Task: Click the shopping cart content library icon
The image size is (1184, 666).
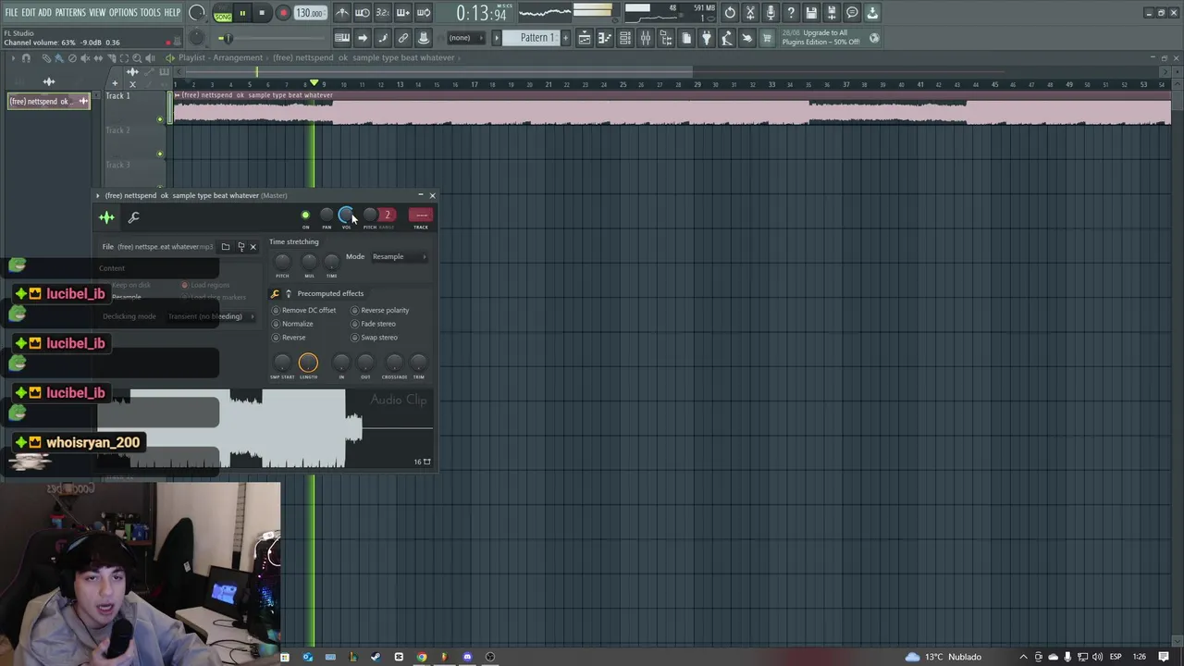Action: click(x=767, y=38)
